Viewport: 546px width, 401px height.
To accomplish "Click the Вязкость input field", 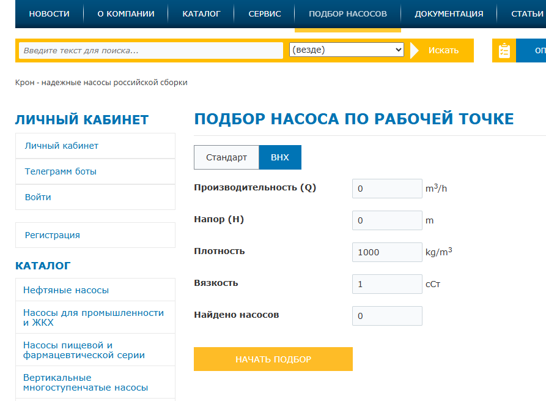I will [x=386, y=283].
